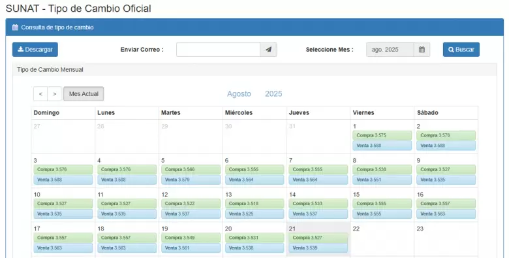The image size is (509, 258).
Task: Click the Mes Actual button
Action: coord(84,94)
